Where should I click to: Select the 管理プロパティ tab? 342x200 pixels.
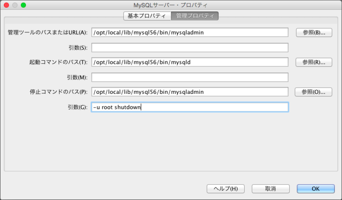195,16
